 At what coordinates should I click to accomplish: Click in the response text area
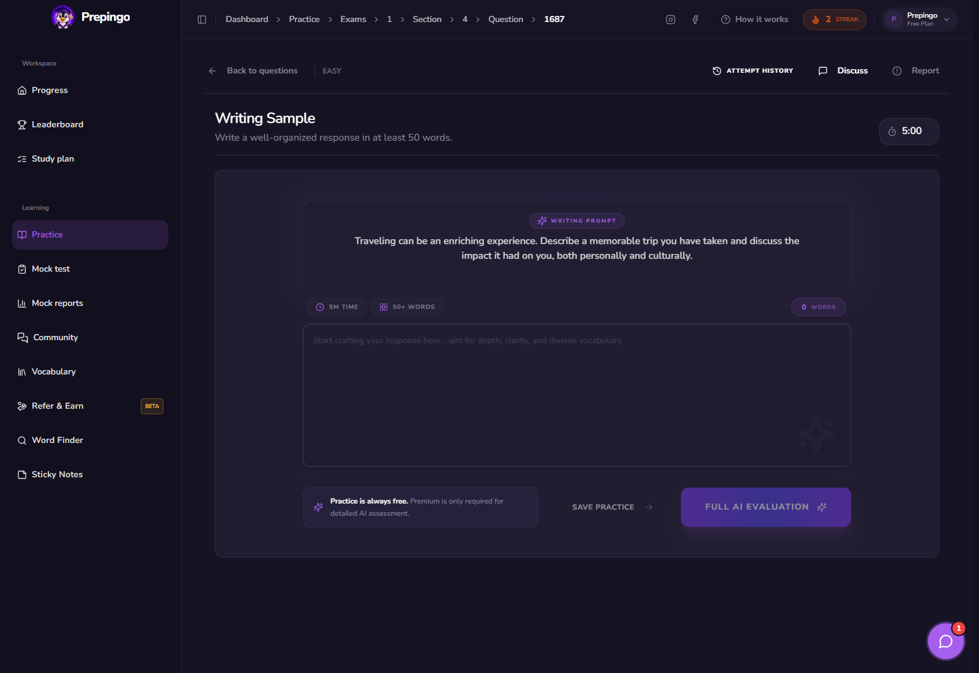click(x=577, y=395)
